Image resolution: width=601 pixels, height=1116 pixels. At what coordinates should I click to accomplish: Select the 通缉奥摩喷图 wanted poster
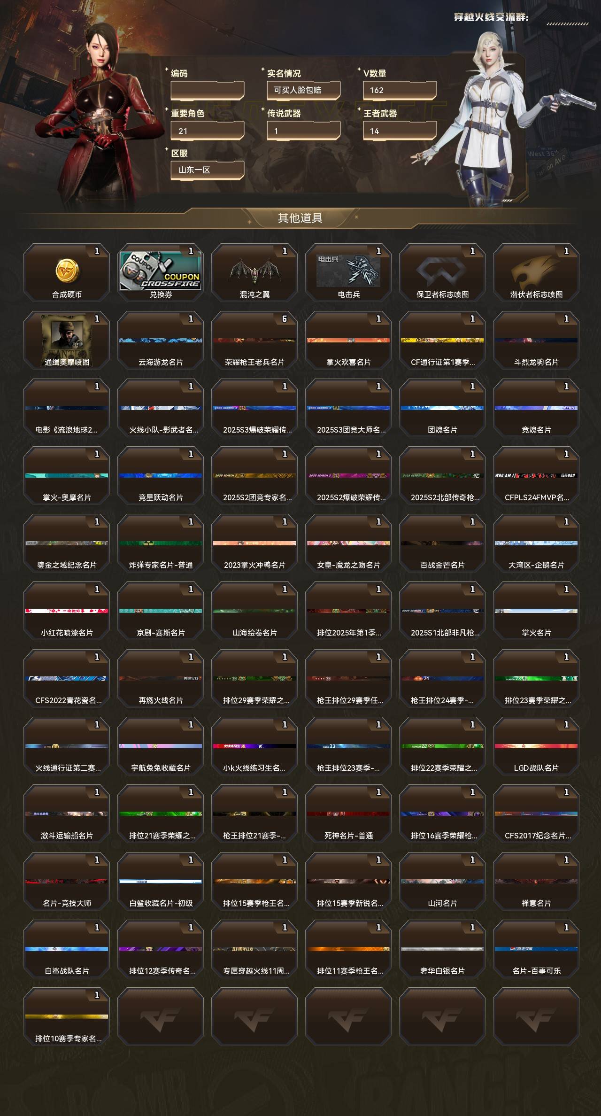coord(67,341)
